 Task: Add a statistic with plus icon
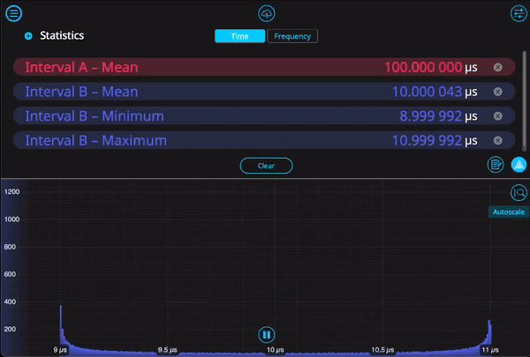point(28,36)
